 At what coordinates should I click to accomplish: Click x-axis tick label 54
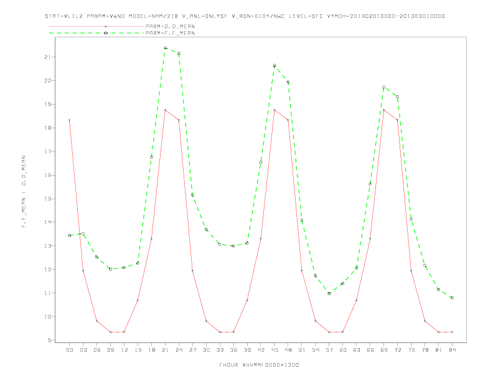(316, 350)
